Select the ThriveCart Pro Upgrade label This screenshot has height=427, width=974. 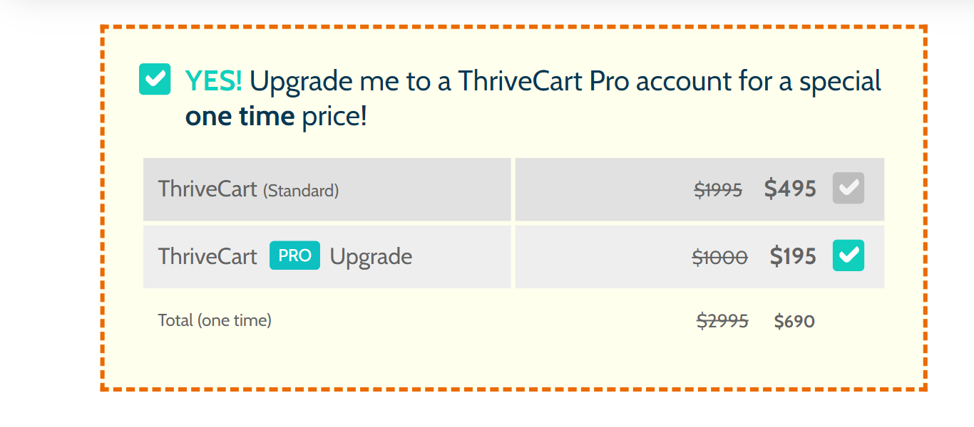[285, 256]
